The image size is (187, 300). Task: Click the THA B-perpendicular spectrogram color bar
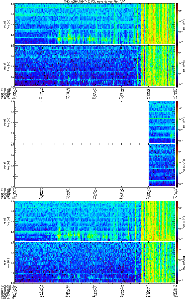(177, 24)
